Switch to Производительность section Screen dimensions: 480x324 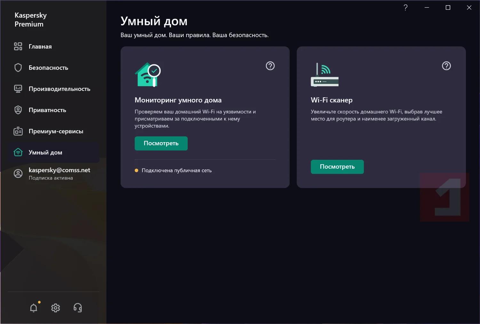pyautogui.click(x=53, y=89)
